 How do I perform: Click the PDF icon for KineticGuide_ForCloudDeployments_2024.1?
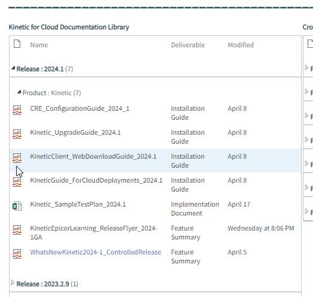point(17,182)
